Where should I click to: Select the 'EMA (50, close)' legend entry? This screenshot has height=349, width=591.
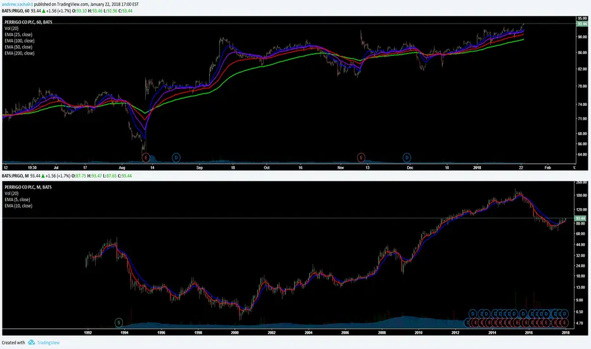(18, 47)
